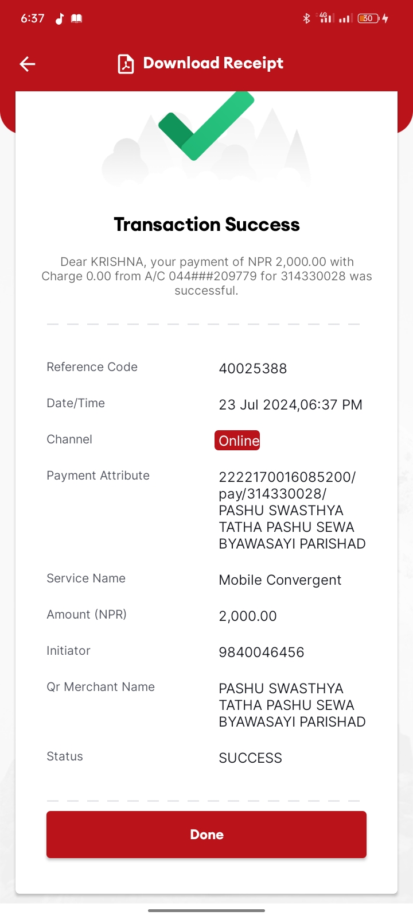The height and width of the screenshot is (919, 413).
Task: Tap the 4G signal strength icon
Action: 326,18
